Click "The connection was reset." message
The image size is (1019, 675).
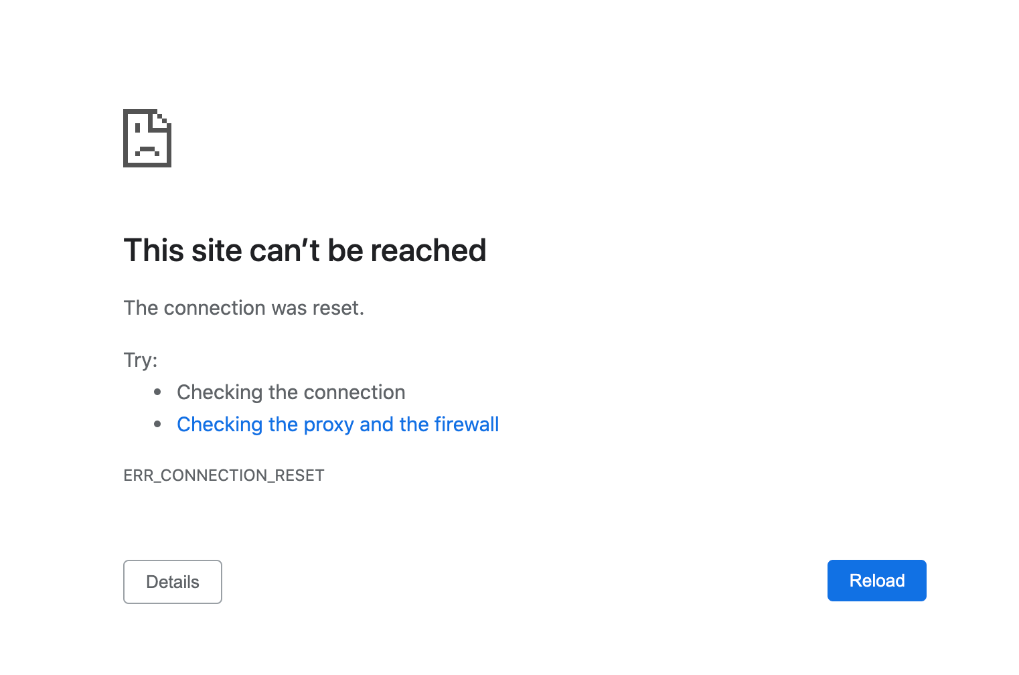click(244, 308)
